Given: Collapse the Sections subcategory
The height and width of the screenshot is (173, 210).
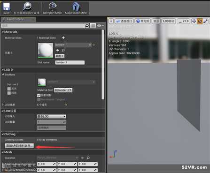Looking at the screenshot, I should coord(3,75).
